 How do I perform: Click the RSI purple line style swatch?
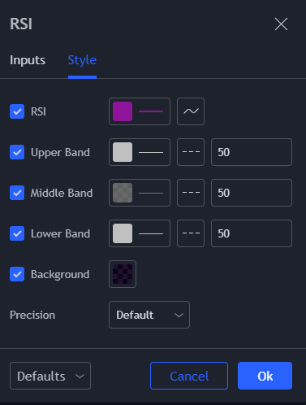(140, 111)
